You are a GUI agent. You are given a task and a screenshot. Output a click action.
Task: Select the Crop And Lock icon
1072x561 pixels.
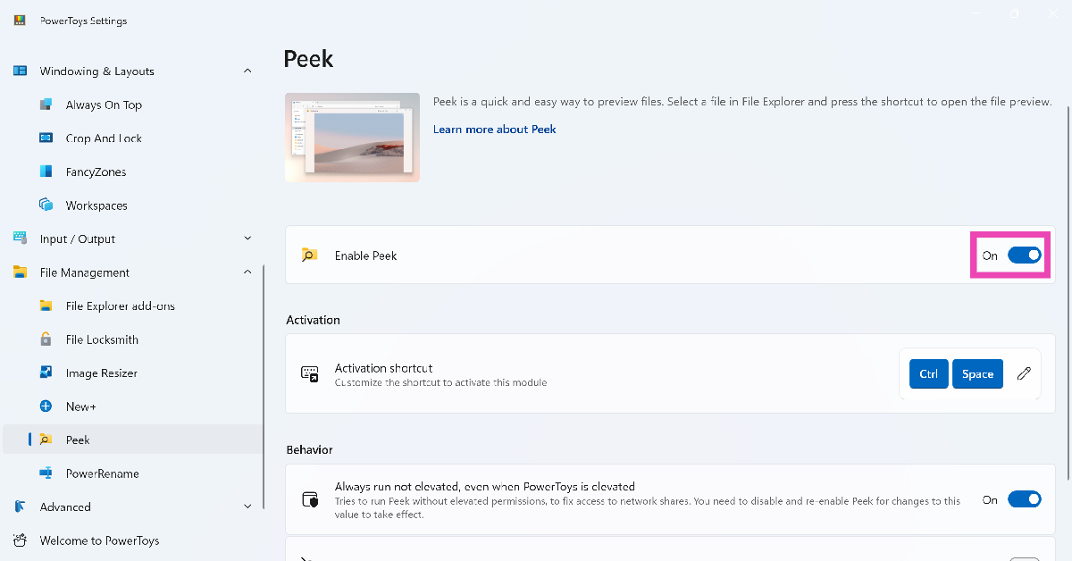click(x=46, y=138)
